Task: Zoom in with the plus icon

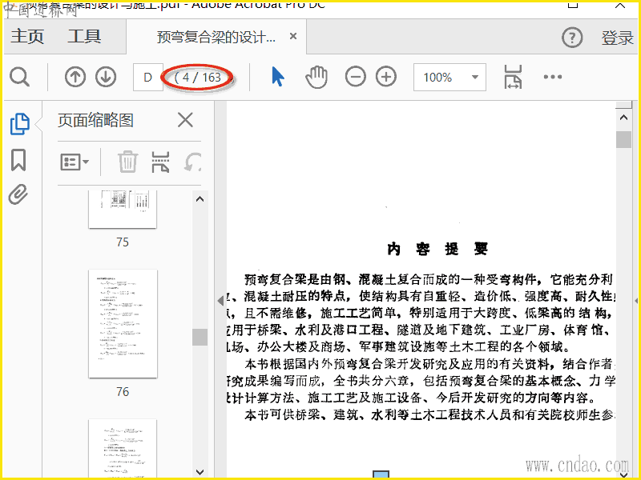Action: [x=386, y=77]
